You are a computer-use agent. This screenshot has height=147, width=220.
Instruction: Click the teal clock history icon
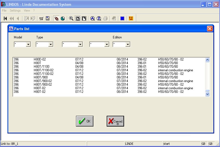tap(63, 18)
